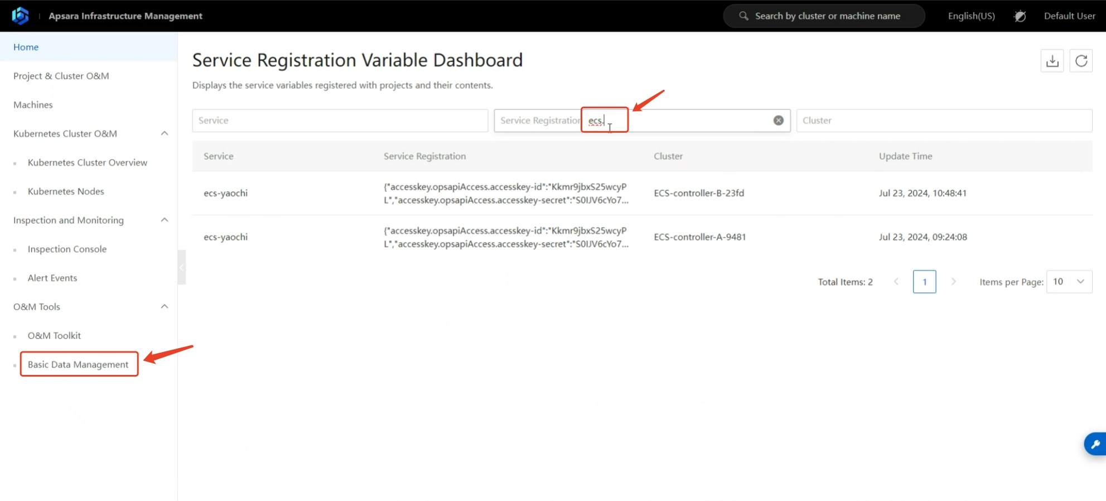
Task: Open Items per Page dropdown
Action: [1069, 282]
